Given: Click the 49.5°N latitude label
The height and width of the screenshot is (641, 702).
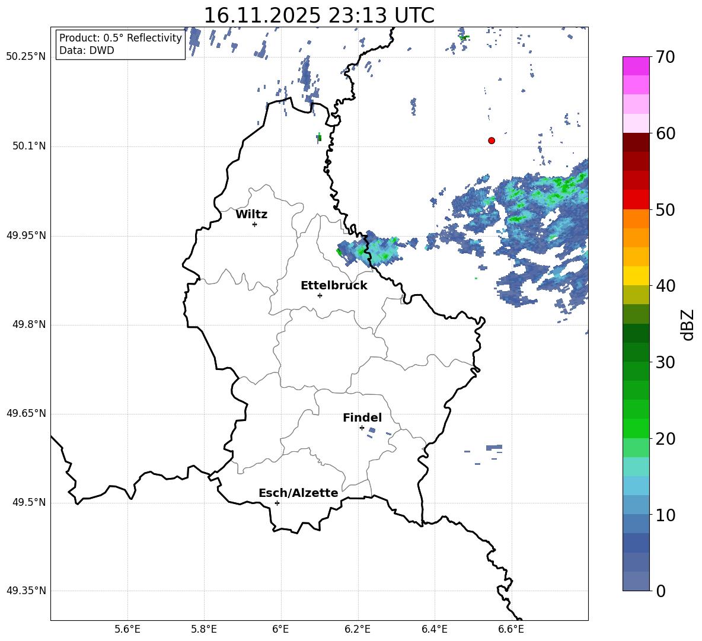Looking at the screenshot, I should click(x=29, y=502).
